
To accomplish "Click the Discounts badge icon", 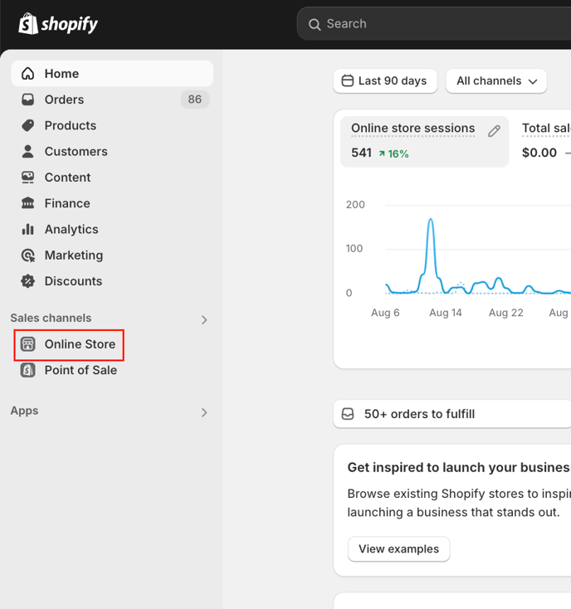I will coord(28,281).
